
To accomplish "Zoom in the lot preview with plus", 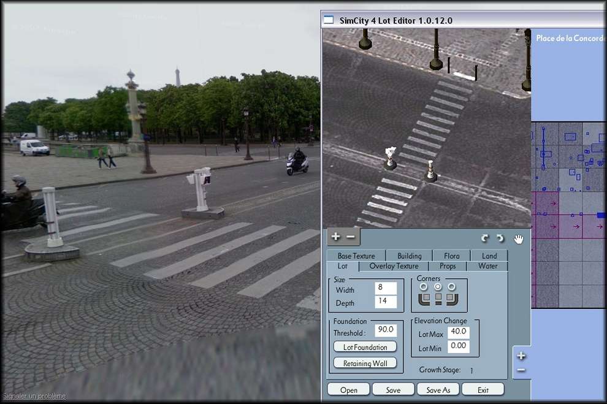I will 335,237.
